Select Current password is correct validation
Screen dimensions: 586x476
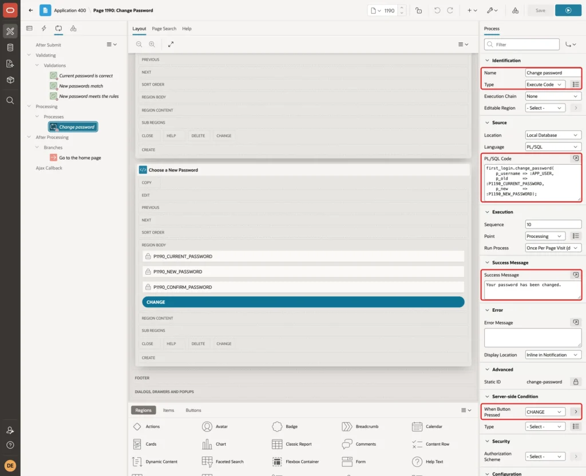tap(86, 76)
